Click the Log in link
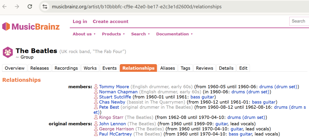This screenshot has width=309, height=137. point(80,22)
